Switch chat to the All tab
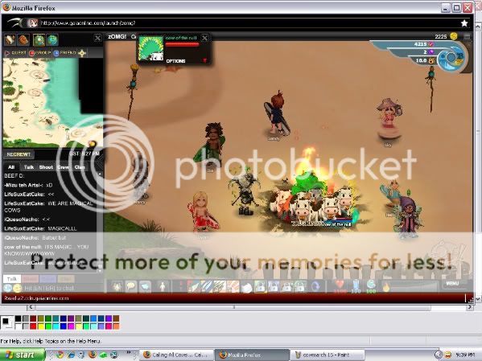 (x=11, y=167)
